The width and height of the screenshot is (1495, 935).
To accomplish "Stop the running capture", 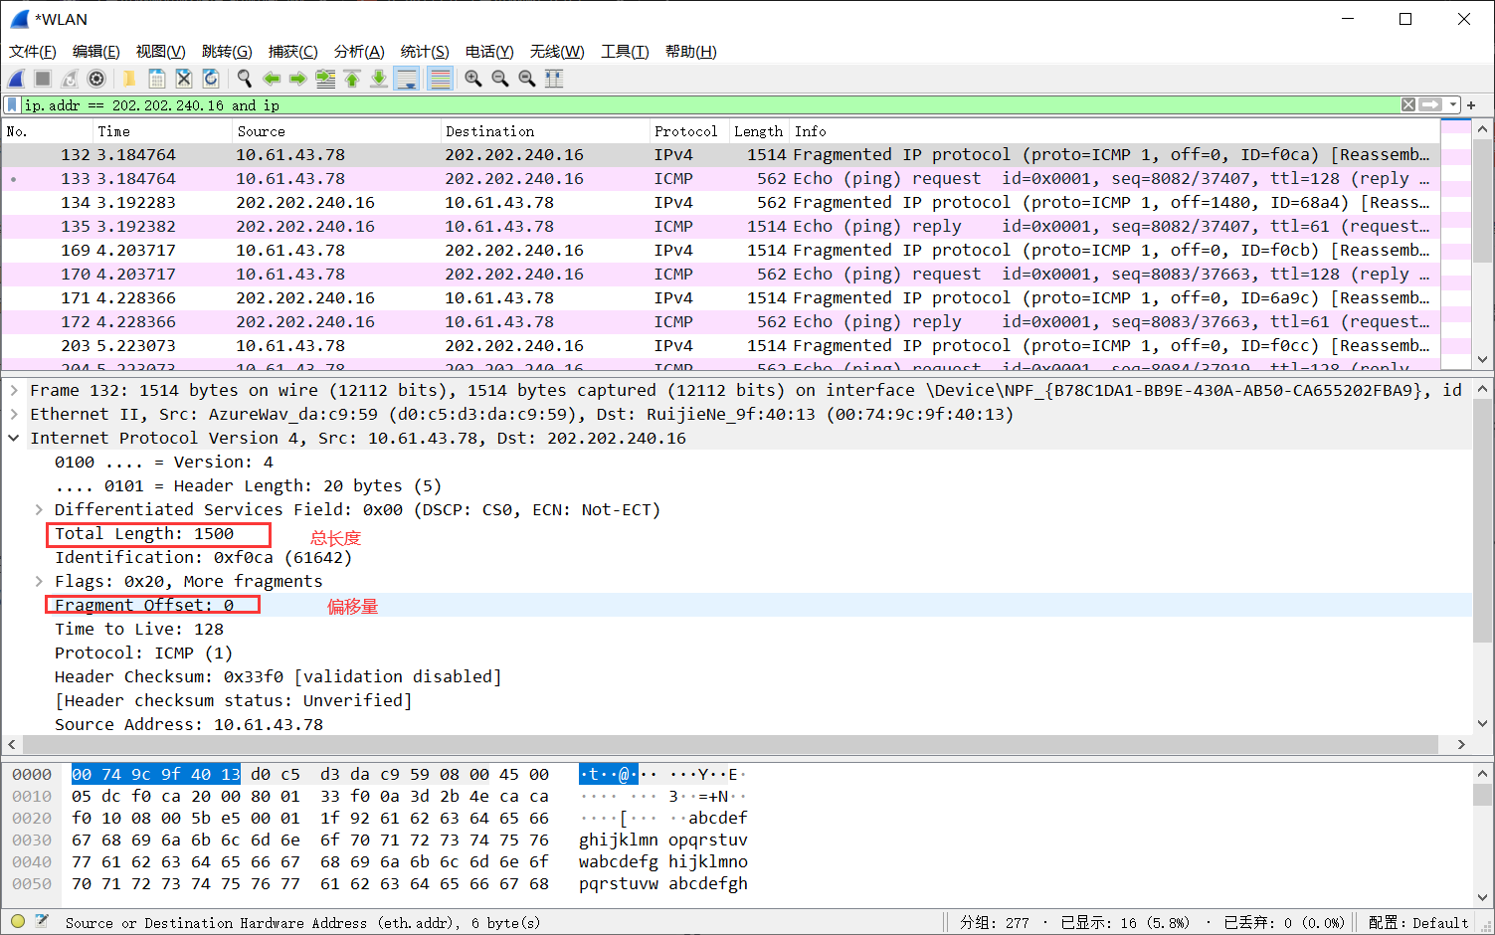I will pos(43,79).
